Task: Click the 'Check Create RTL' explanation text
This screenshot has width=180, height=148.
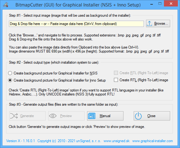Action: pyautogui.click(x=86, y=90)
